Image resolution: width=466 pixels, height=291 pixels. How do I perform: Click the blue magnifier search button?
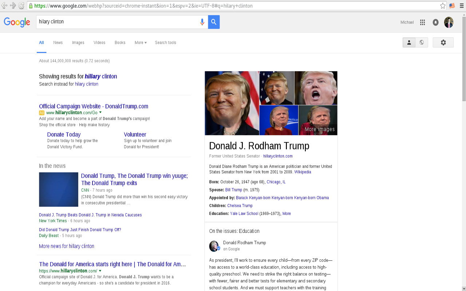[214, 22]
